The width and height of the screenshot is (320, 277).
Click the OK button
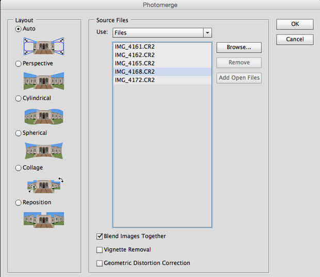[x=295, y=24]
